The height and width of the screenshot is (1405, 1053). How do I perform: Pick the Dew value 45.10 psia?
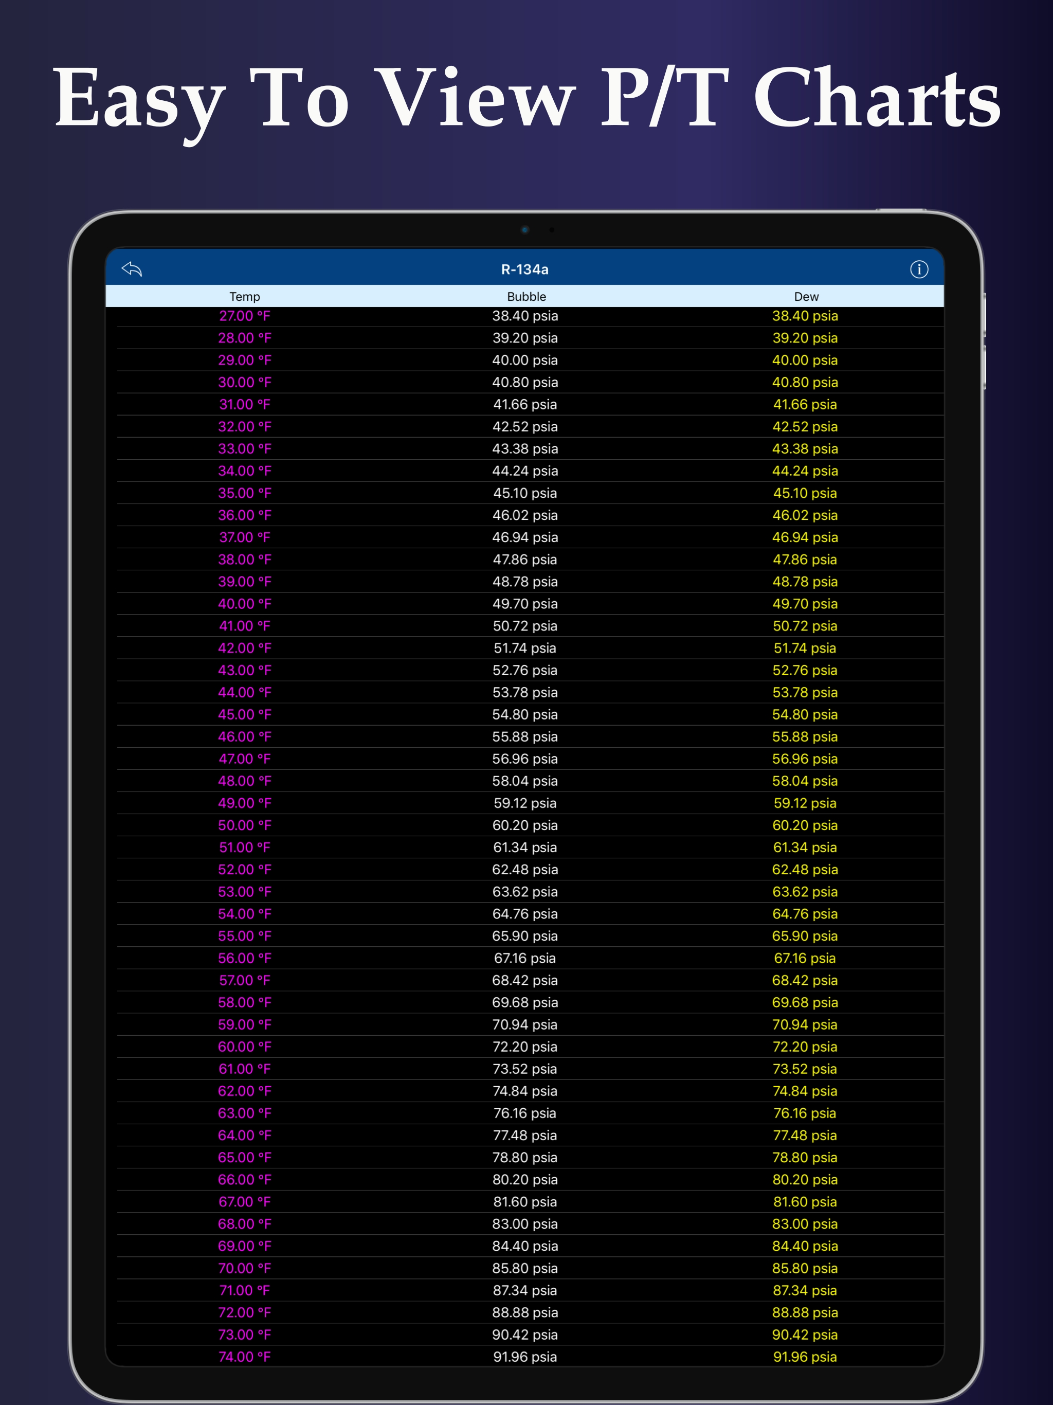coord(805,493)
